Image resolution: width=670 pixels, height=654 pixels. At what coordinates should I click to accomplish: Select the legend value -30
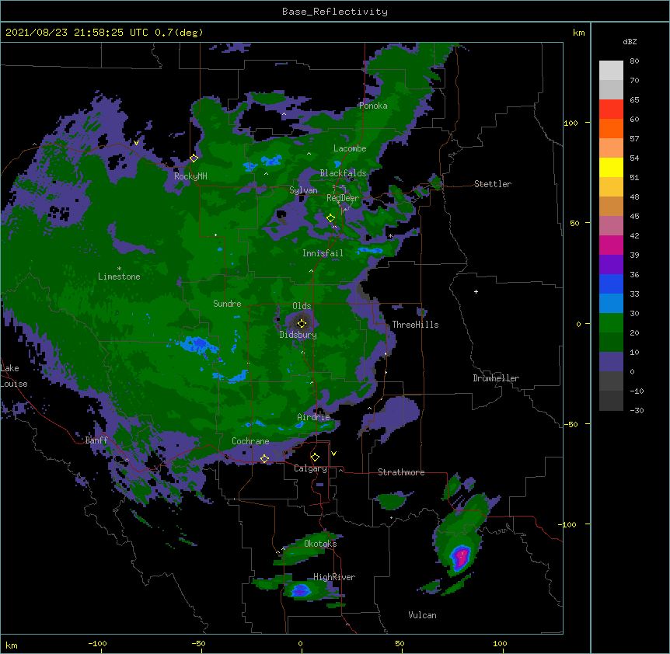637,410
